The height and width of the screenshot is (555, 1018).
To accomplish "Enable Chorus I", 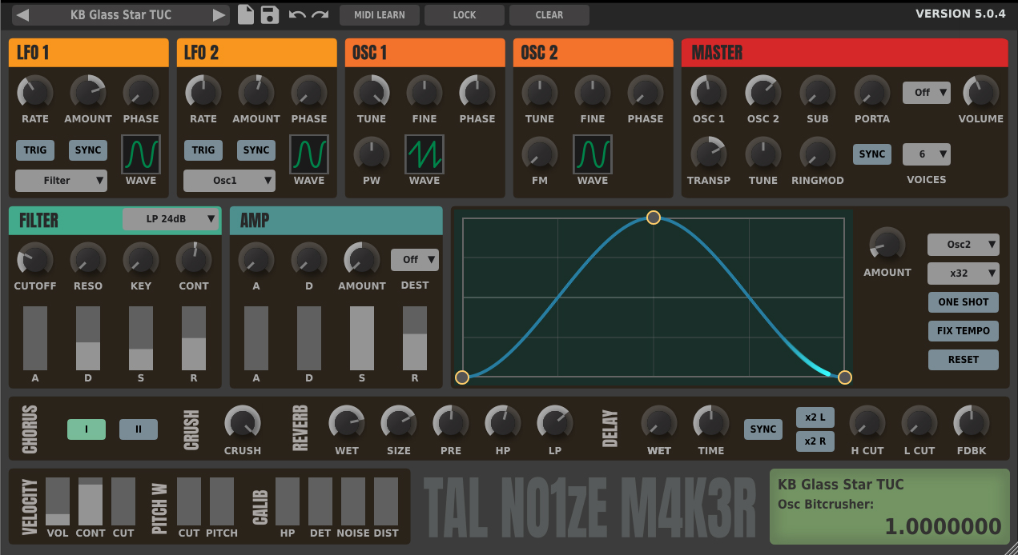I will pos(87,429).
